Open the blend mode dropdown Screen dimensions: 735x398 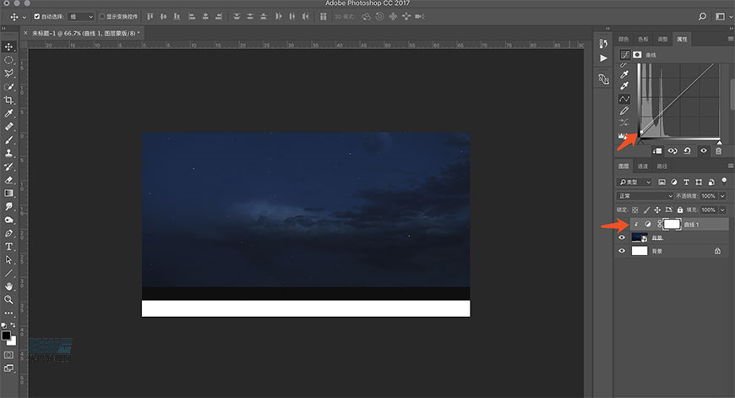coord(645,196)
